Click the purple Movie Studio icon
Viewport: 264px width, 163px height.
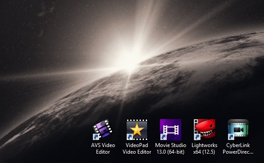click(x=171, y=130)
